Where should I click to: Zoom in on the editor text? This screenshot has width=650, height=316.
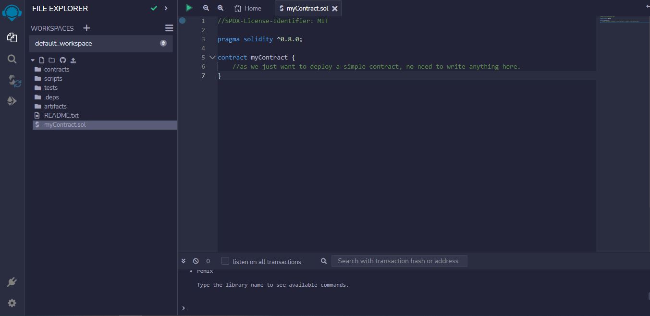pos(221,8)
